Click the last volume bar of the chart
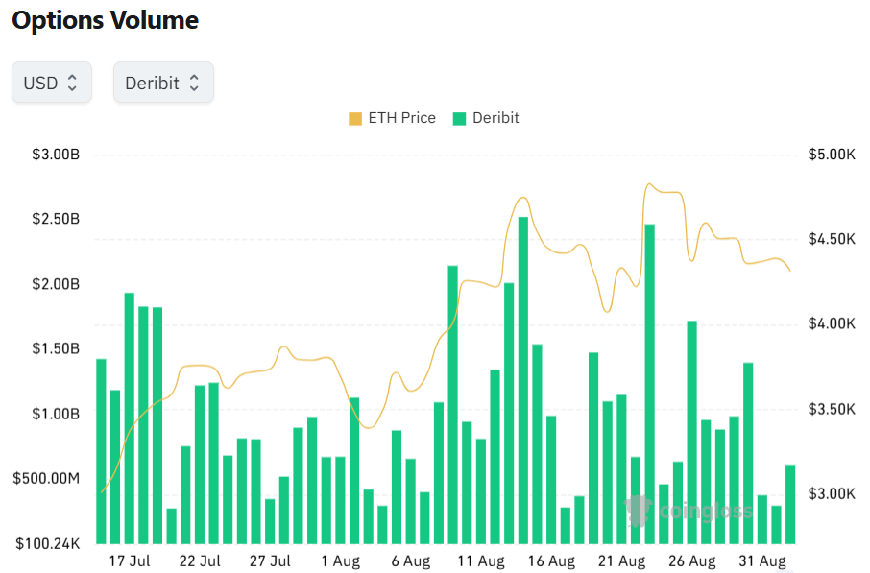The image size is (870, 573). (x=790, y=504)
